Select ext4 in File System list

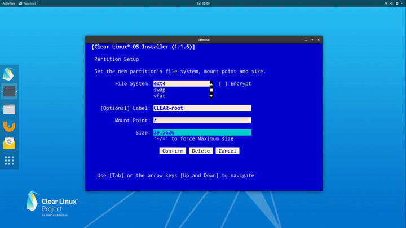pyautogui.click(x=182, y=83)
